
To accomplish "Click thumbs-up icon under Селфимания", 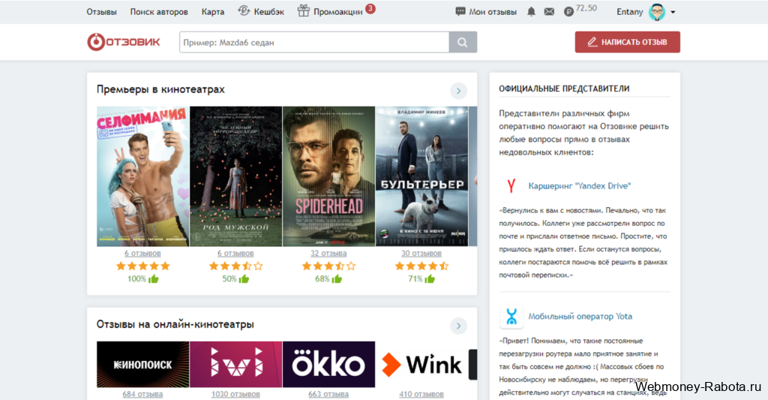I will (154, 279).
